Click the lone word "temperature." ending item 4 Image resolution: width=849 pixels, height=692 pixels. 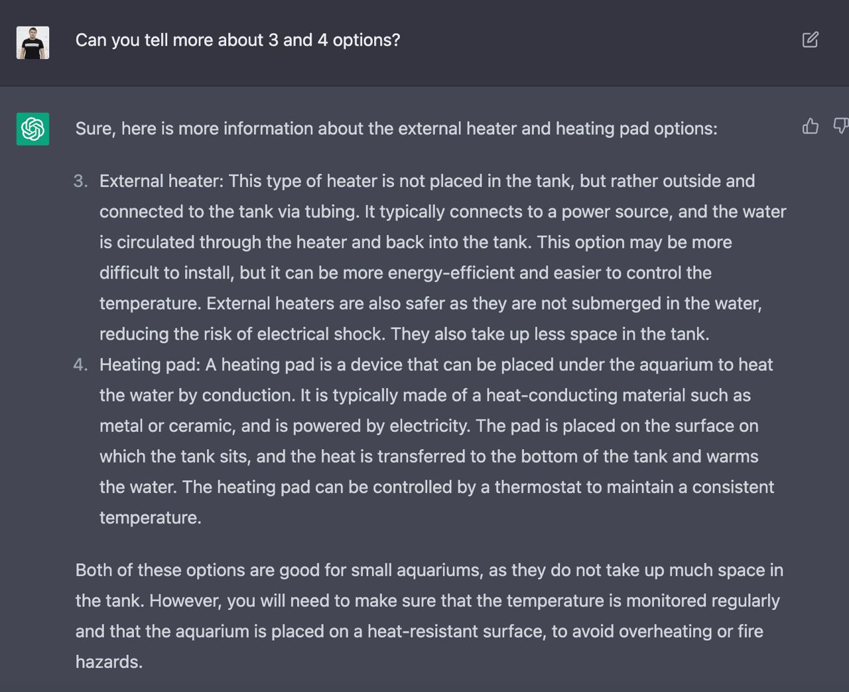pyautogui.click(x=150, y=518)
